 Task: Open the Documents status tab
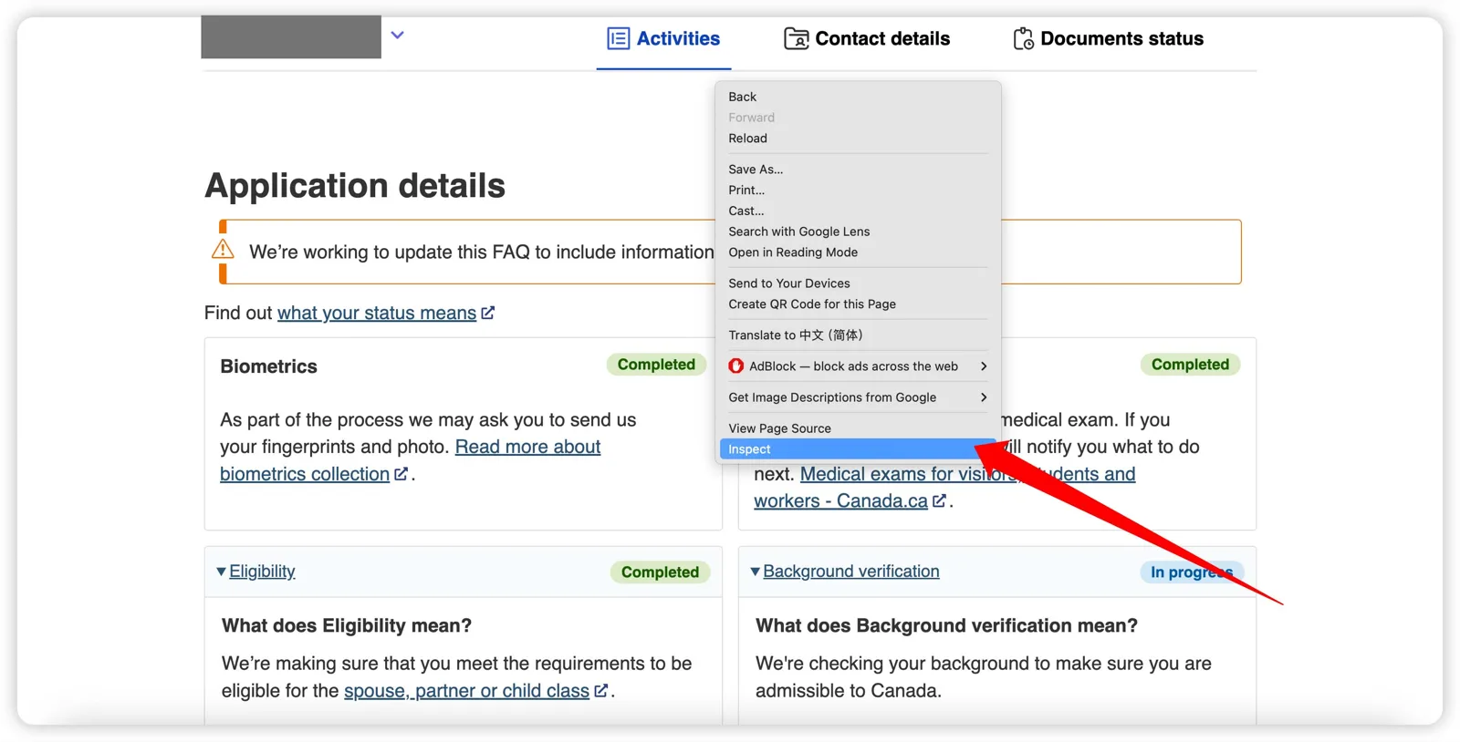(x=1108, y=38)
